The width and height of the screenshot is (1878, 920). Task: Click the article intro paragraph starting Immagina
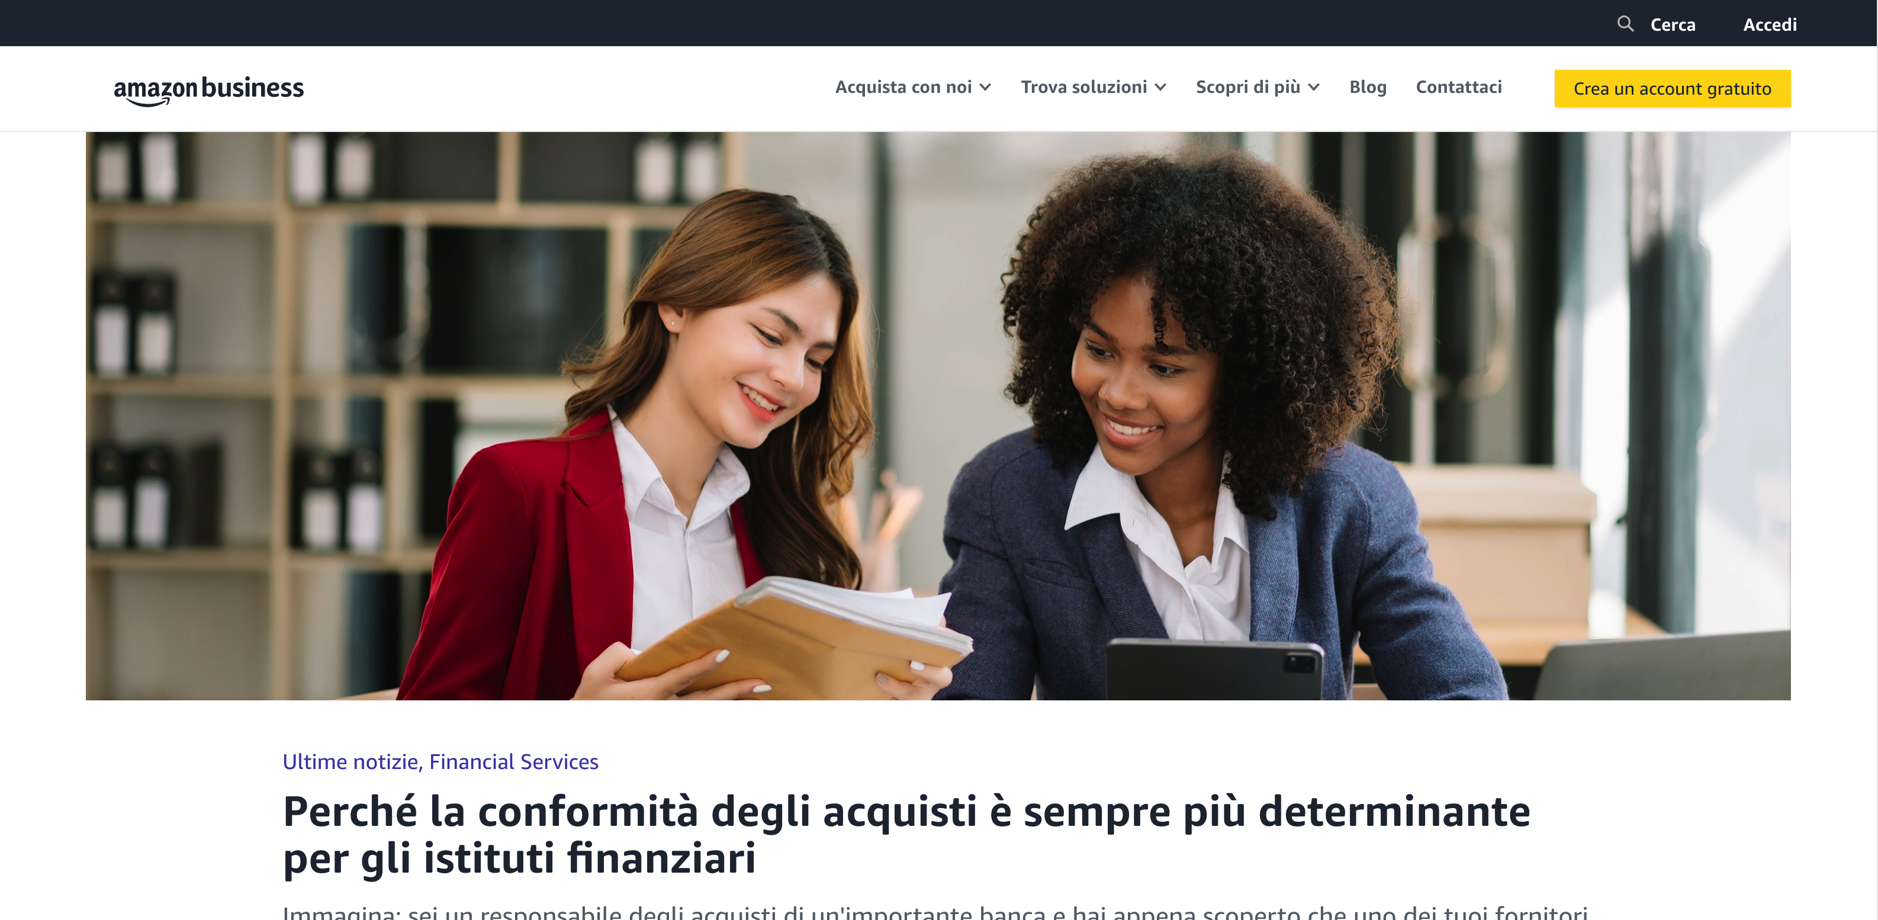(935, 912)
